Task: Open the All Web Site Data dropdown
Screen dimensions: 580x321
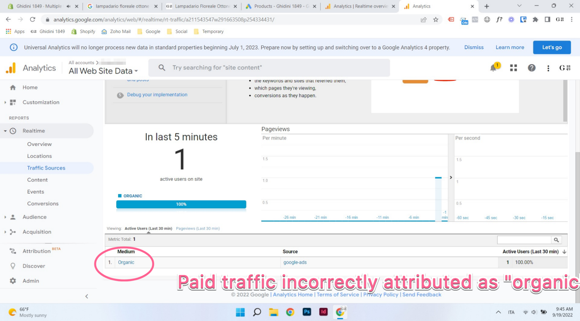Action: click(103, 71)
